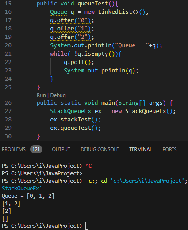Click line number 30 in the gutter
Image resolution: width=188 pixels, height=230 pixels.
click(8, 136)
